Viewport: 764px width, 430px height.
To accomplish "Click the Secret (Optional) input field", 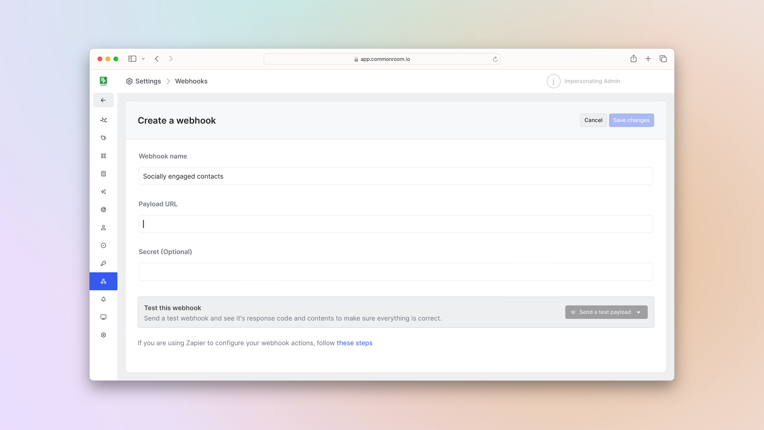I will coord(395,272).
